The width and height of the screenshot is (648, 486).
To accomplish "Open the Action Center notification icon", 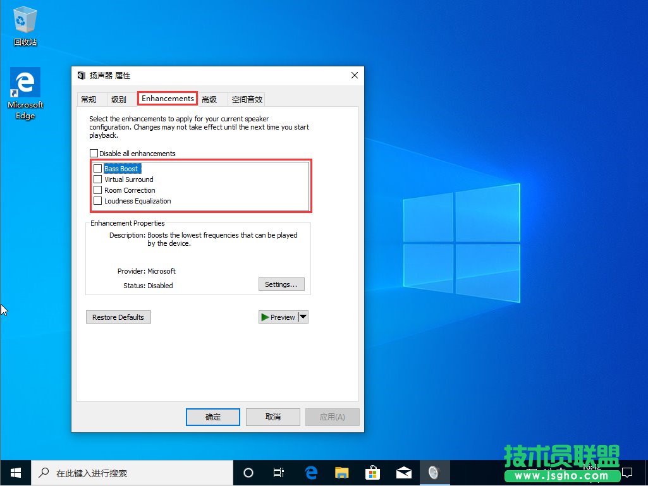I will 627,472.
